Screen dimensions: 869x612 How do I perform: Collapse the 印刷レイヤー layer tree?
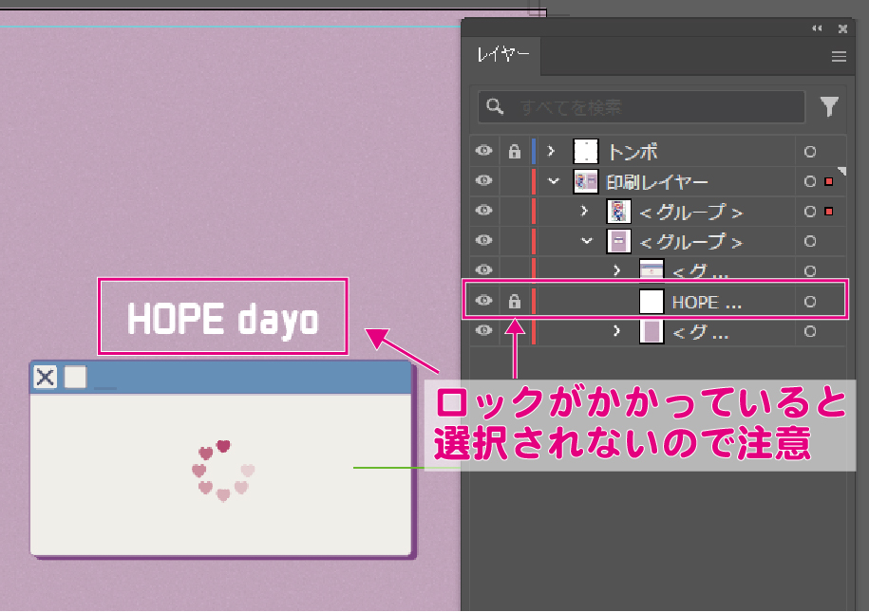554,181
